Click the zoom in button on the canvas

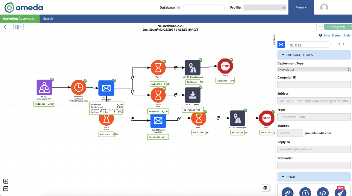pos(5,181)
